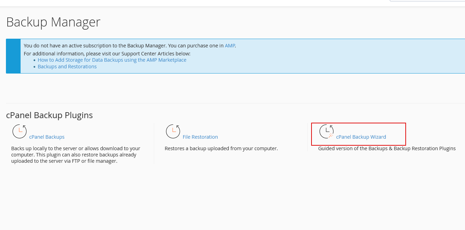Click the cPanel Backup Plugins section heading
The image size is (465, 230).
(x=50, y=115)
